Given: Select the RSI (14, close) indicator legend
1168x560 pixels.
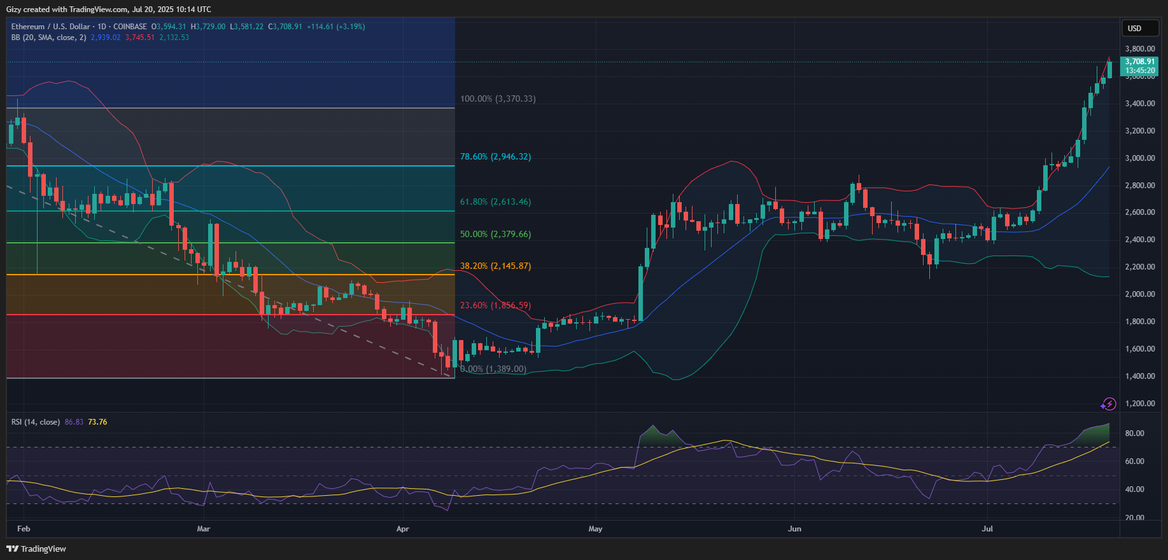Looking at the screenshot, I should pos(36,422).
